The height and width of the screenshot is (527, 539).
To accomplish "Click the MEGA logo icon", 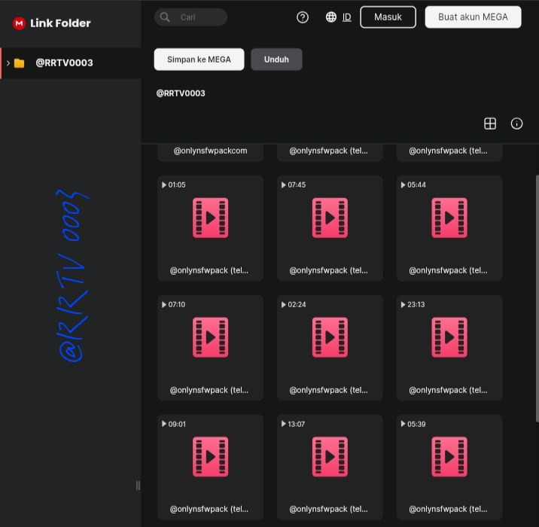I will [19, 23].
